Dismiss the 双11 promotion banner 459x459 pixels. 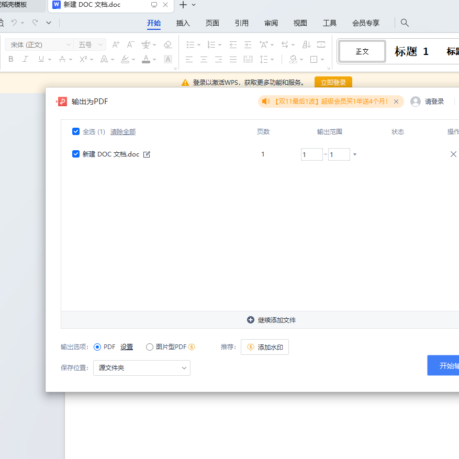coord(396,102)
